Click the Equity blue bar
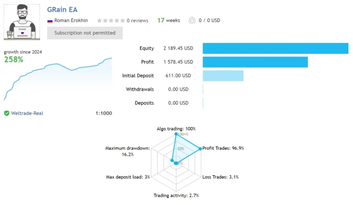353x205 pixels. click(276, 48)
